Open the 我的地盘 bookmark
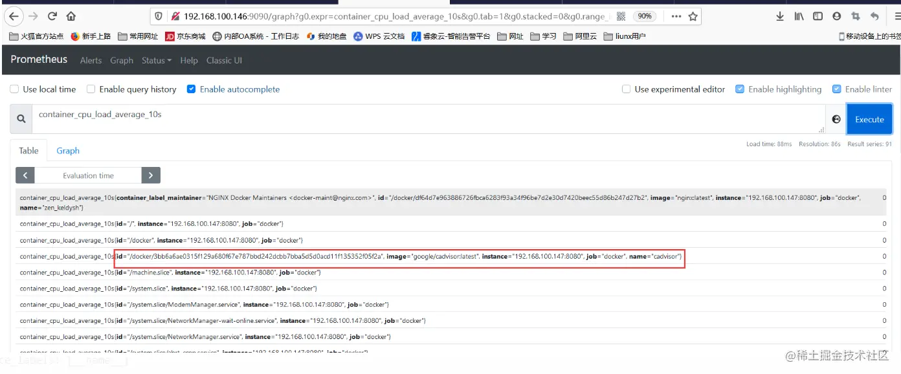901x374 pixels. 326,36
